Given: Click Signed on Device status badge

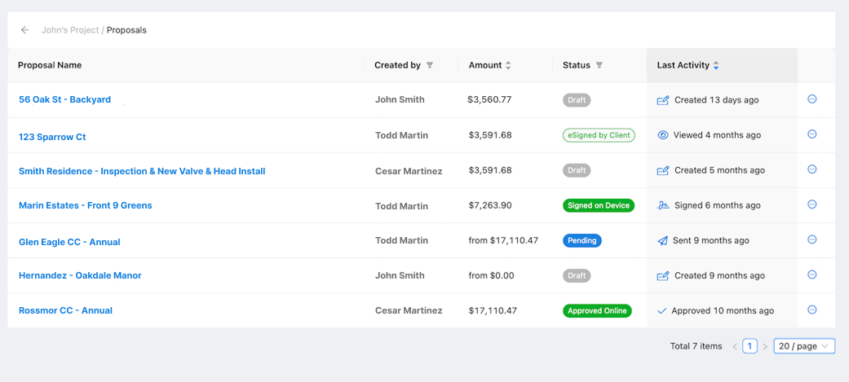Looking at the screenshot, I should (599, 205).
